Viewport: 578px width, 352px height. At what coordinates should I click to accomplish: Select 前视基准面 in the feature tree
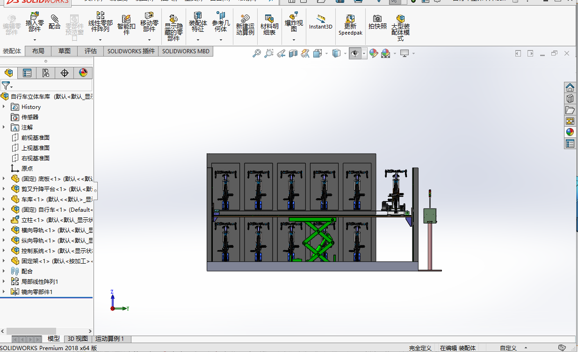pyautogui.click(x=36, y=138)
